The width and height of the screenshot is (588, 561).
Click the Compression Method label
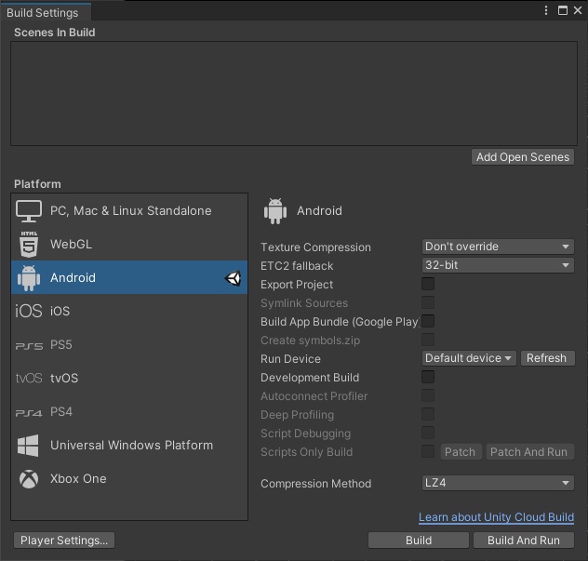(315, 484)
